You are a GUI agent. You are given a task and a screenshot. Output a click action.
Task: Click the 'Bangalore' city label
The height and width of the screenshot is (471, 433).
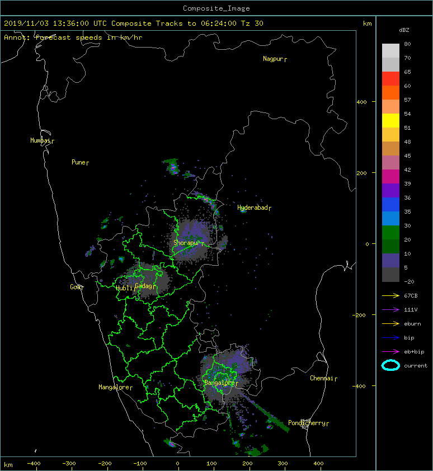point(219,383)
